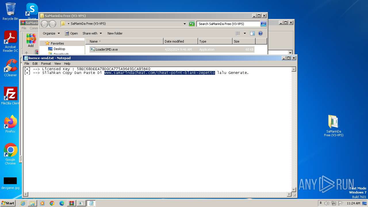Open Notepad Format menu
This screenshot has height=207, width=368.
(x=46, y=64)
